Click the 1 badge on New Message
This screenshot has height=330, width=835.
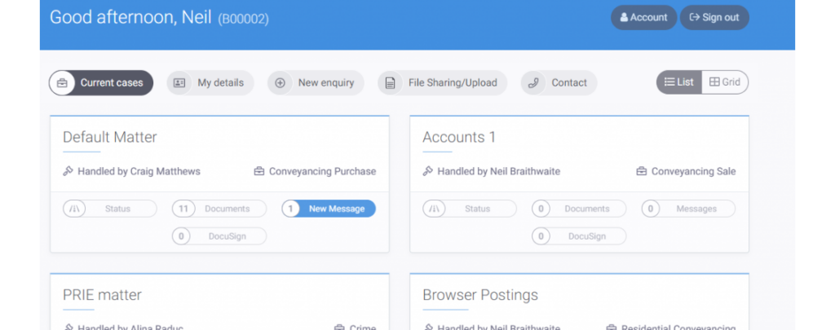click(x=291, y=209)
